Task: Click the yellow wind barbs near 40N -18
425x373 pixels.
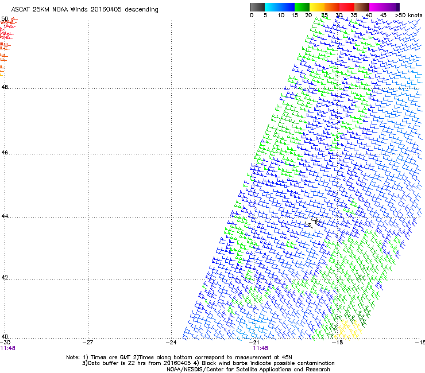Action: coord(349,330)
